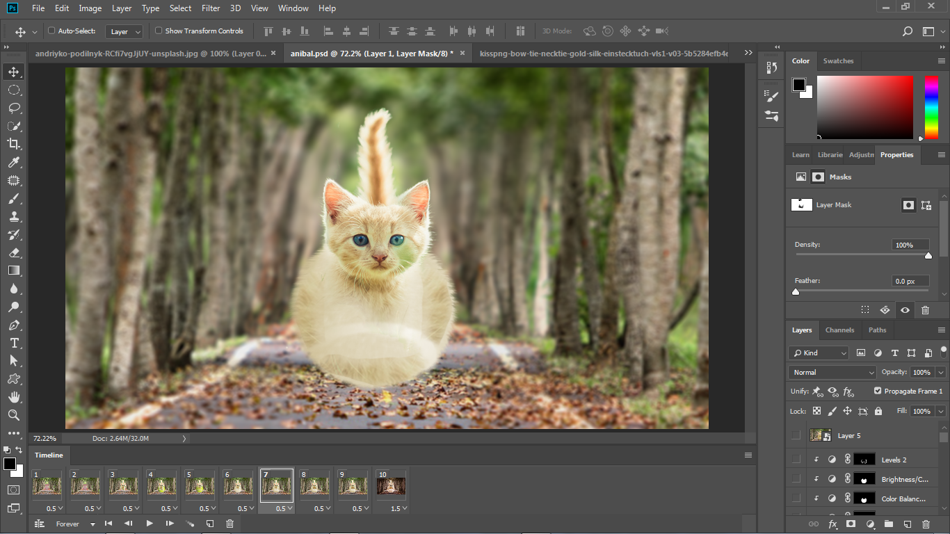Select the Horizontal Type tool

click(14, 343)
